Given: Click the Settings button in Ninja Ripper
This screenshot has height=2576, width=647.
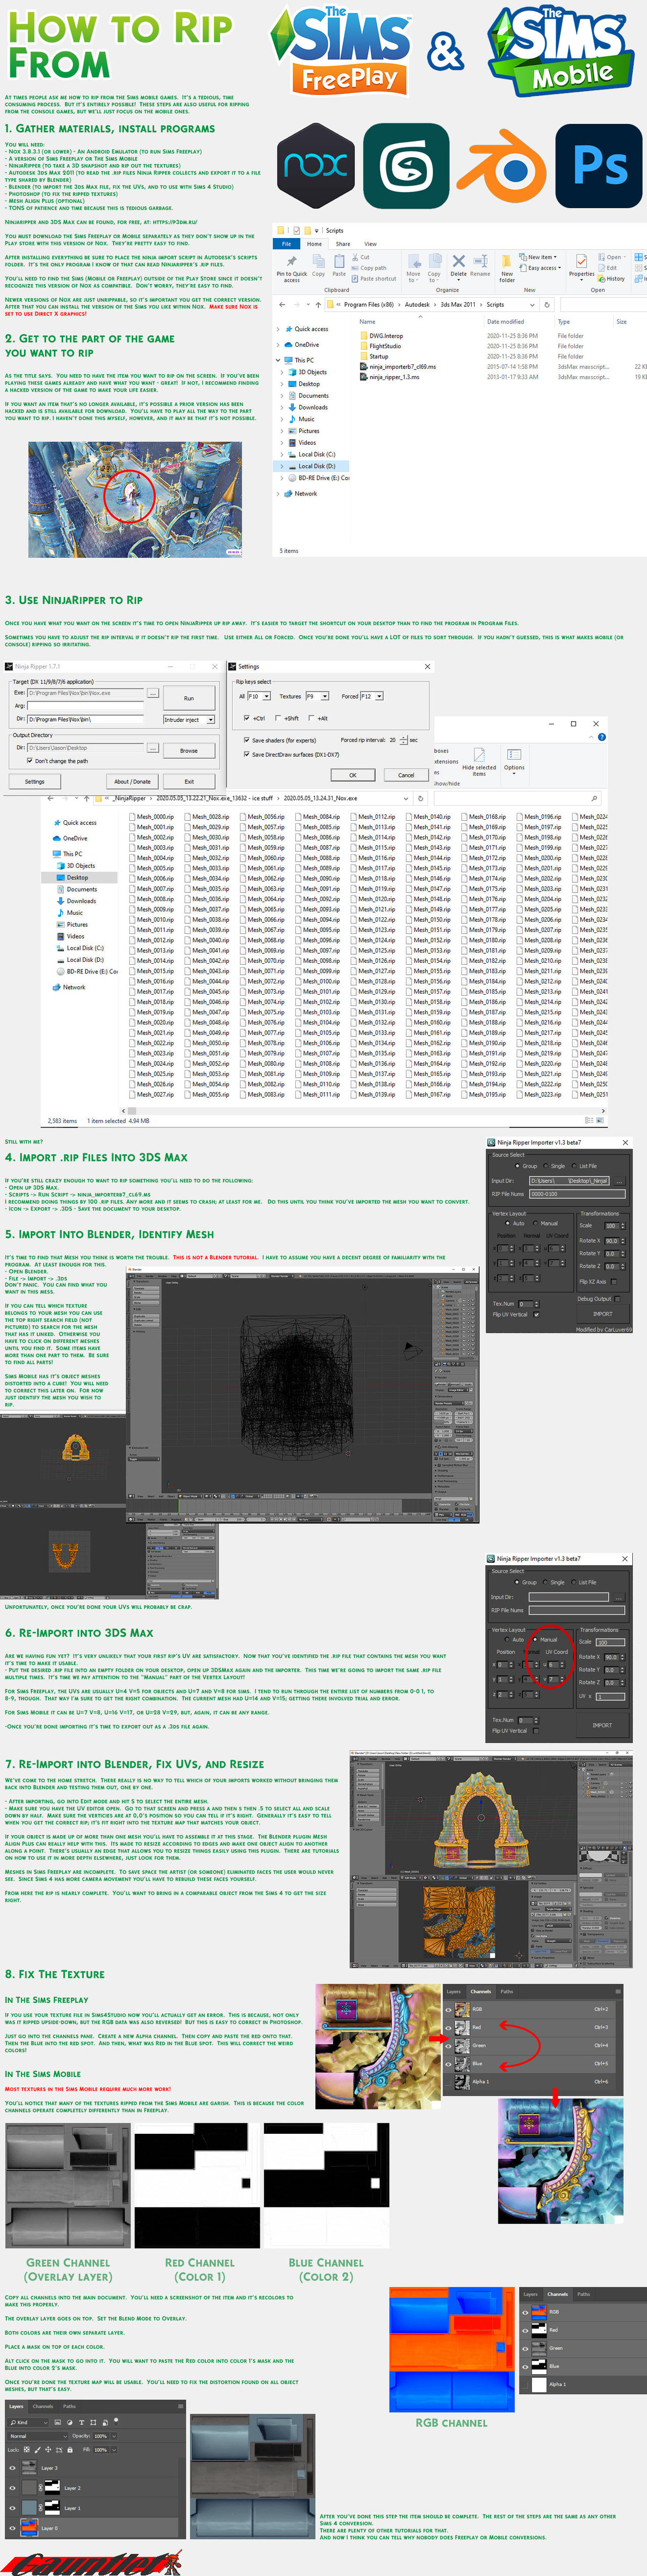Looking at the screenshot, I should tap(35, 782).
